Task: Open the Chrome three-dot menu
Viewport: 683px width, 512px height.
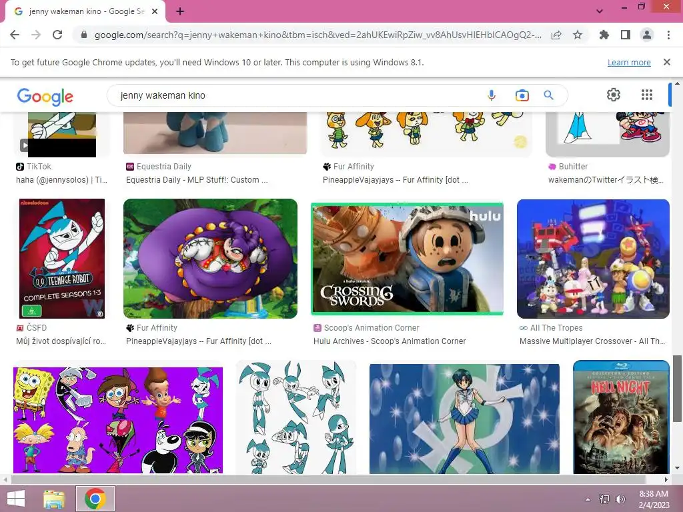Action: pos(668,35)
